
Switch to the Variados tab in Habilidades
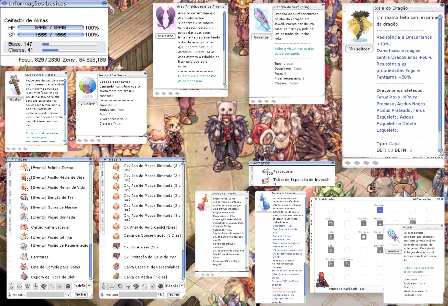(311, 241)
